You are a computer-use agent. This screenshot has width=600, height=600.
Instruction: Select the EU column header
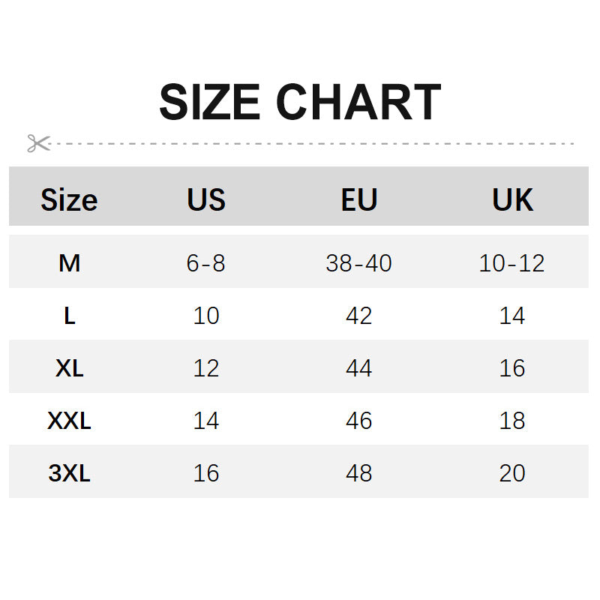tap(358, 200)
